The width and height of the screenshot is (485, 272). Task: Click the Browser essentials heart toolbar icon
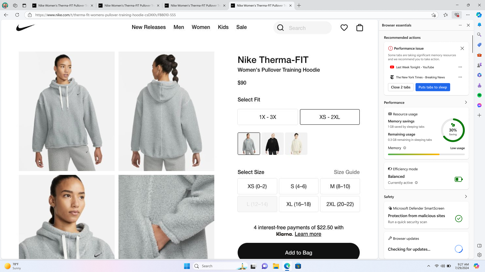(457, 15)
